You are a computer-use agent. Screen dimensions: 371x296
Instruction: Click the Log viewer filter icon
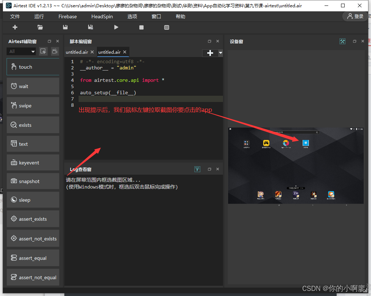point(197,169)
